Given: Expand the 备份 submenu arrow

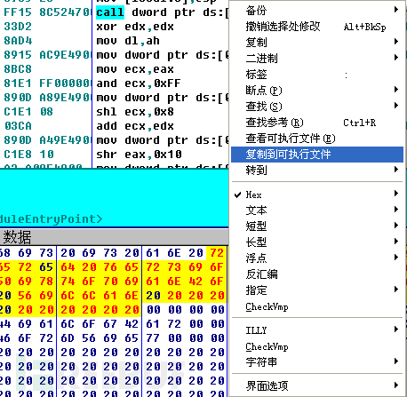Looking at the screenshot, I should pyautogui.click(x=396, y=10).
